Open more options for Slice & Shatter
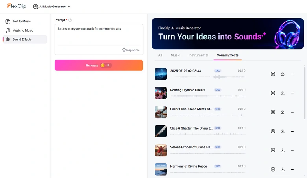307x178 pixels. (292, 131)
